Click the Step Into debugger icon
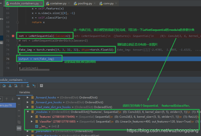201x136 pixels. coord(10,86)
